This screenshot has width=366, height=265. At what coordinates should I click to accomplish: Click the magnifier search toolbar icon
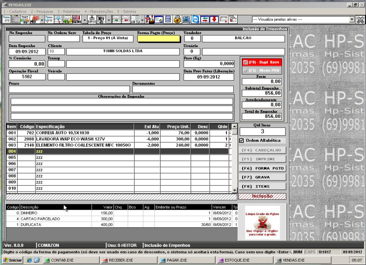point(58,19)
